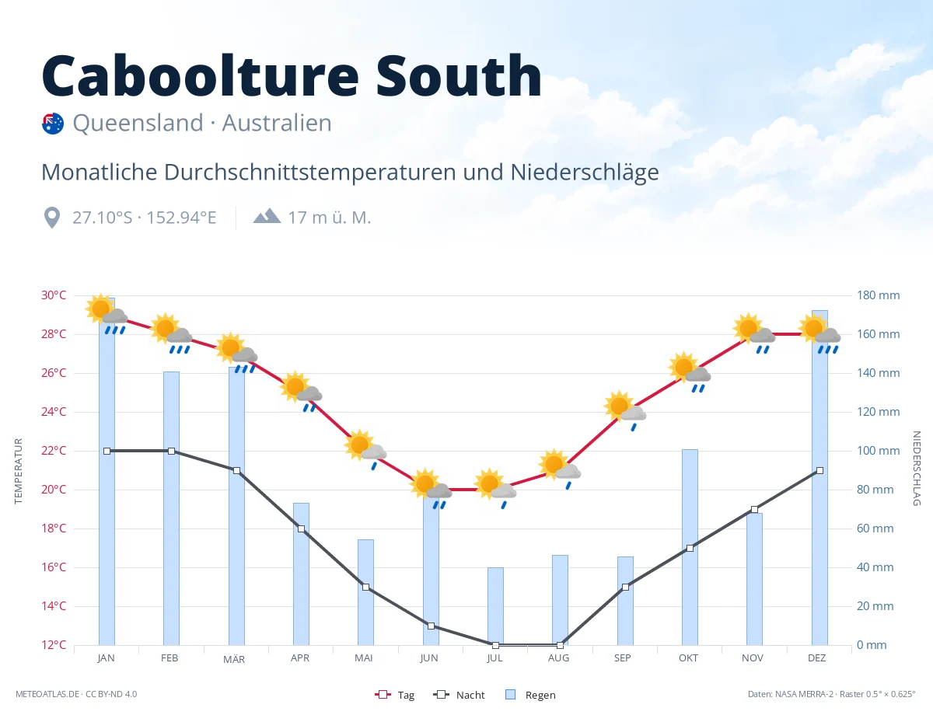Click July night temperature marker at 12°C
933x715 pixels.
pyautogui.click(x=495, y=645)
